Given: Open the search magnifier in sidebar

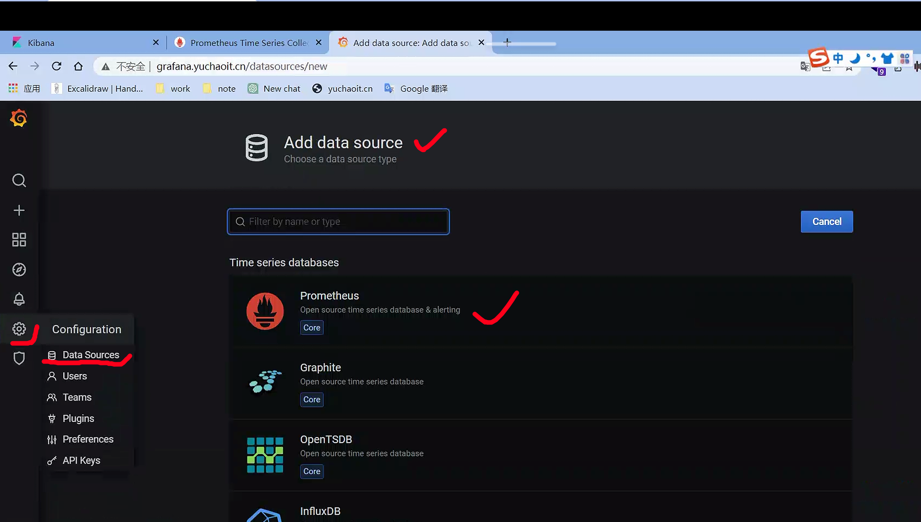Looking at the screenshot, I should [19, 180].
